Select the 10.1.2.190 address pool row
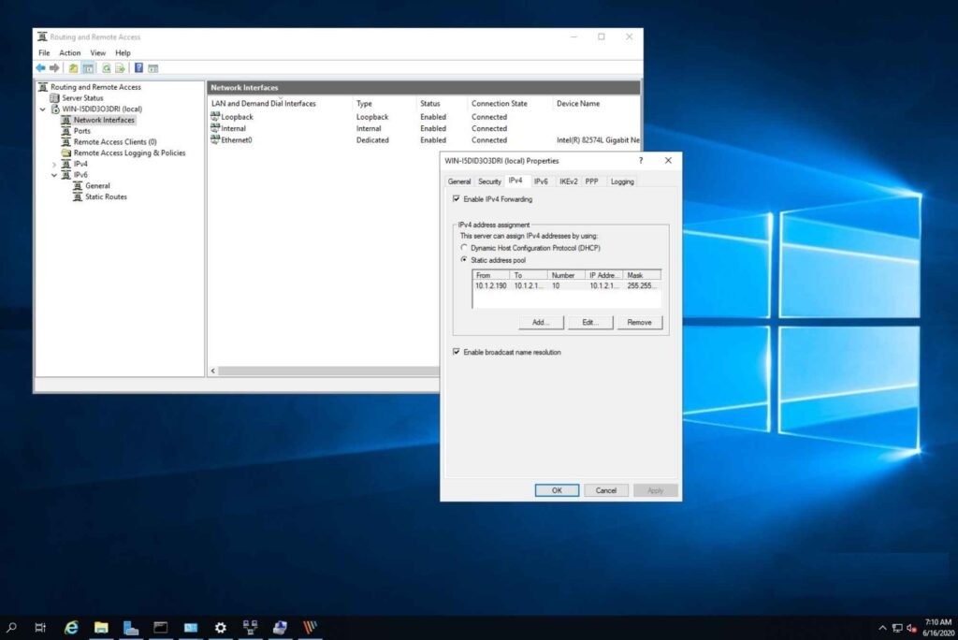 coord(566,286)
